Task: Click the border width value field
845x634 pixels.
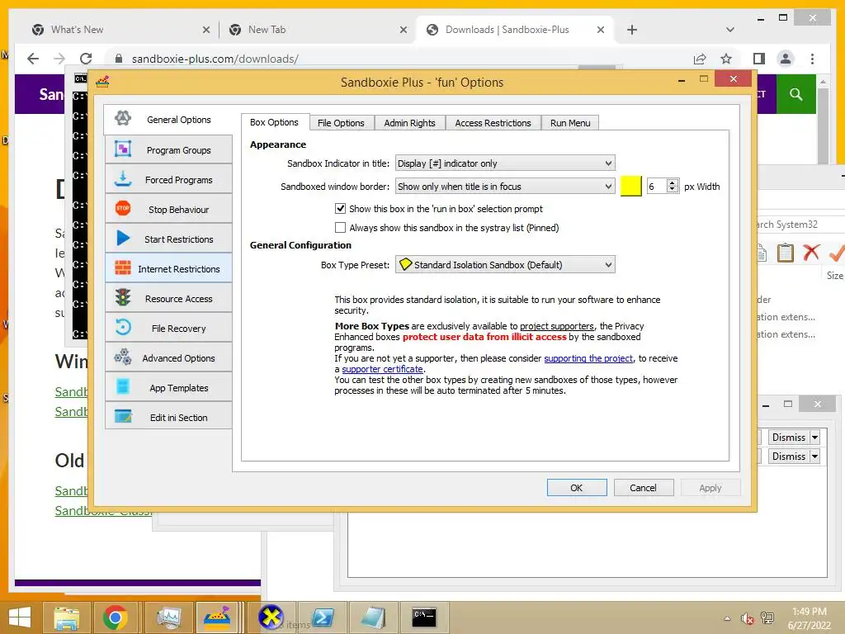Action: 656,187
